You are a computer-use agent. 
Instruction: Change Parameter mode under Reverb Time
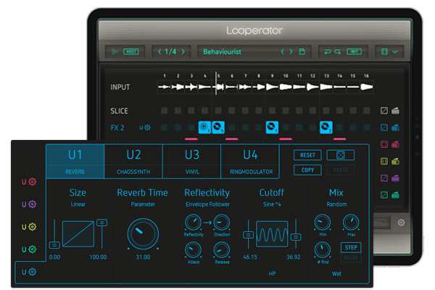[x=143, y=204]
